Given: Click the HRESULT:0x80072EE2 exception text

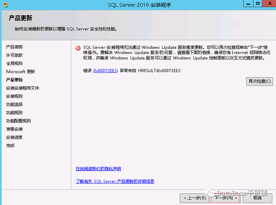Looking at the screenshot, I should [159, 70].
